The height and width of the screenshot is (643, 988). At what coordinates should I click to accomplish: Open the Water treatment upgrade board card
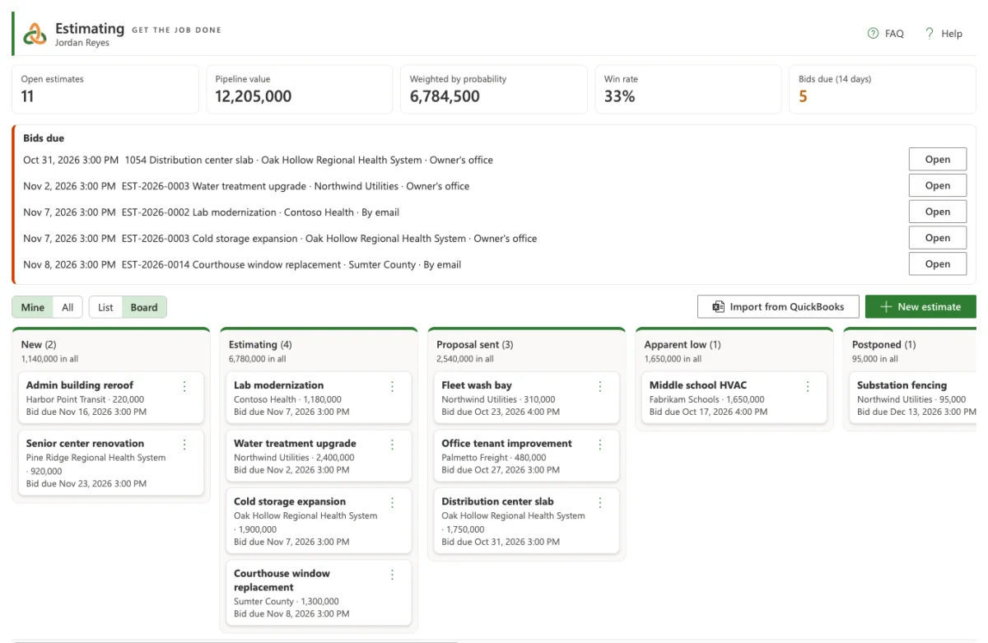[318, 456]
